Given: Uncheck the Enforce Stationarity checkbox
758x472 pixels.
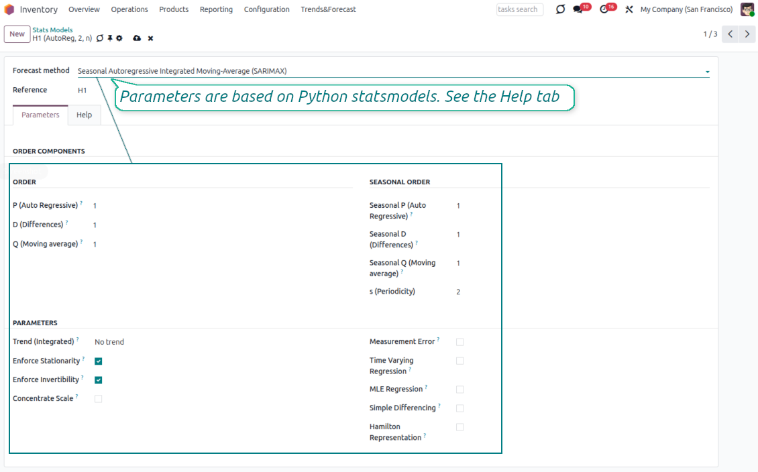Looking at the screenshot, I should [99, 361].
